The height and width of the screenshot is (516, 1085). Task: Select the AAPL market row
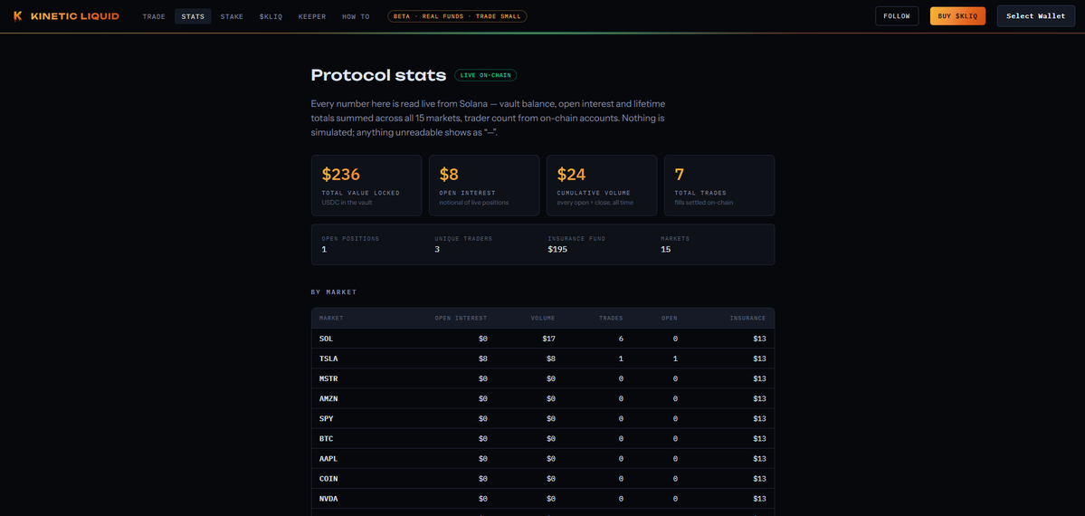543,458
